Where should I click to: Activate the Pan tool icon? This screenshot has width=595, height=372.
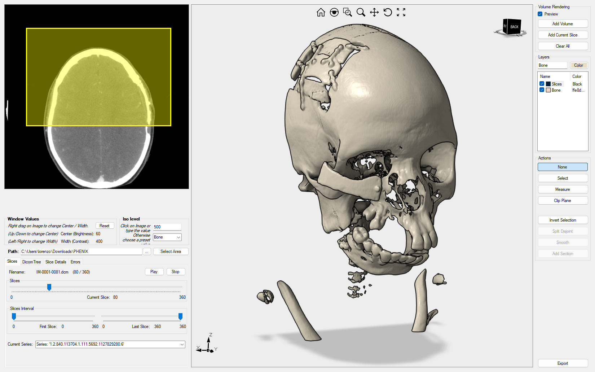click(374, 12)
